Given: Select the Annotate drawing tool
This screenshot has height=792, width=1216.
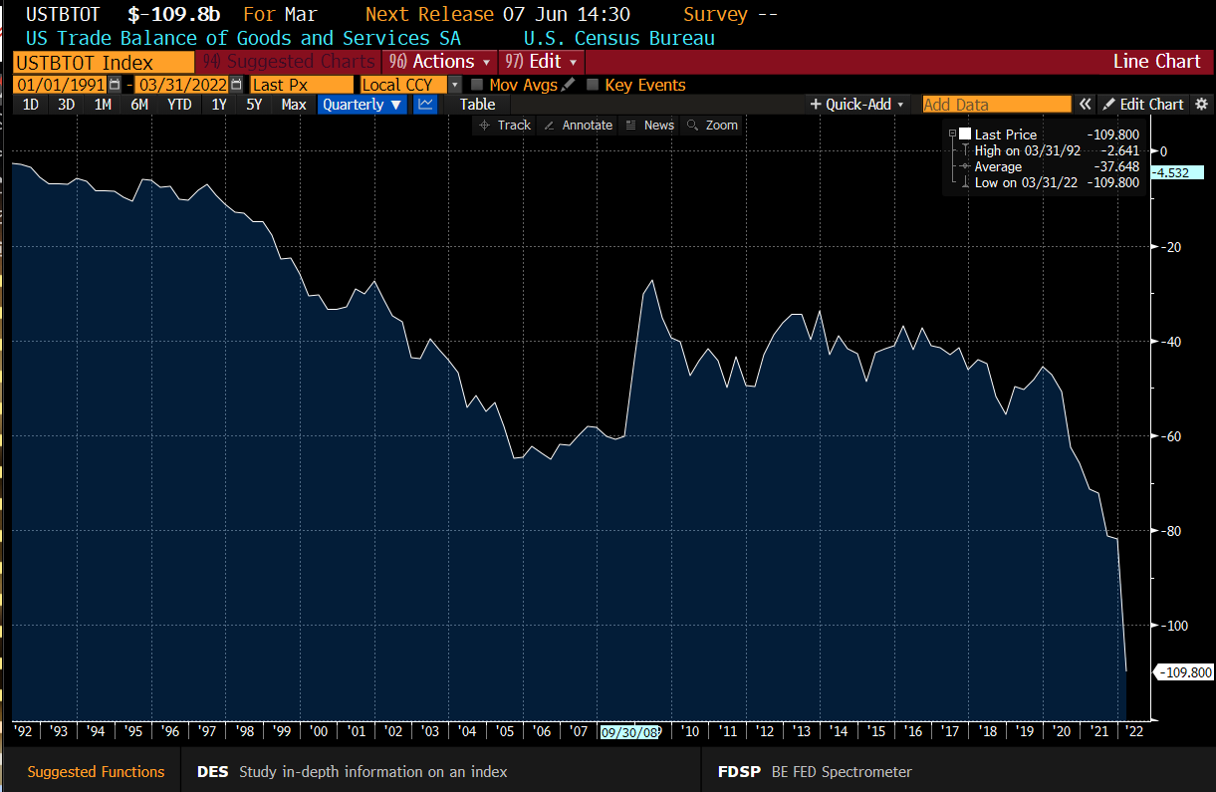Looking at the screenshot, I should pos(577,125).
